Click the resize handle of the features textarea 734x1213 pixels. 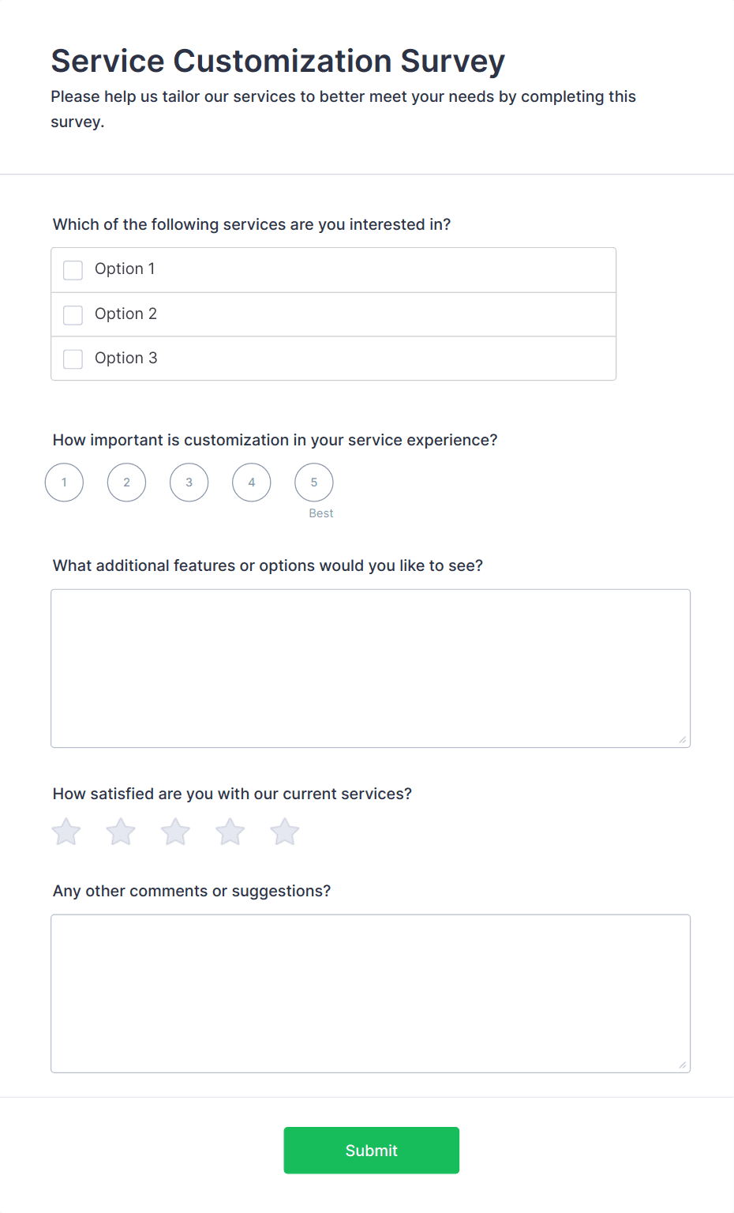pyautogui.click(x=682, y=740)
